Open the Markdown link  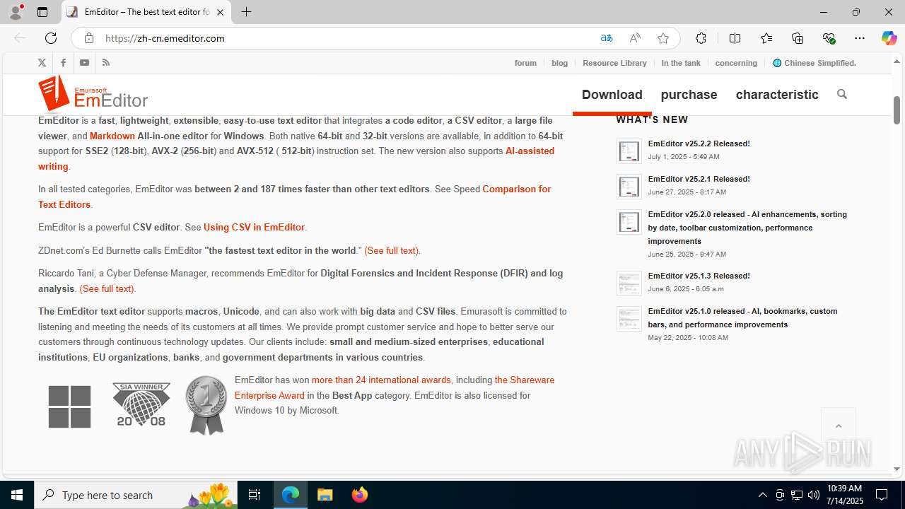(x=112, y=136)
